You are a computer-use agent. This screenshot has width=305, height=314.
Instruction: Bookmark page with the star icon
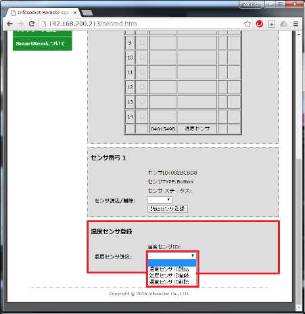[x=248, y=24]
